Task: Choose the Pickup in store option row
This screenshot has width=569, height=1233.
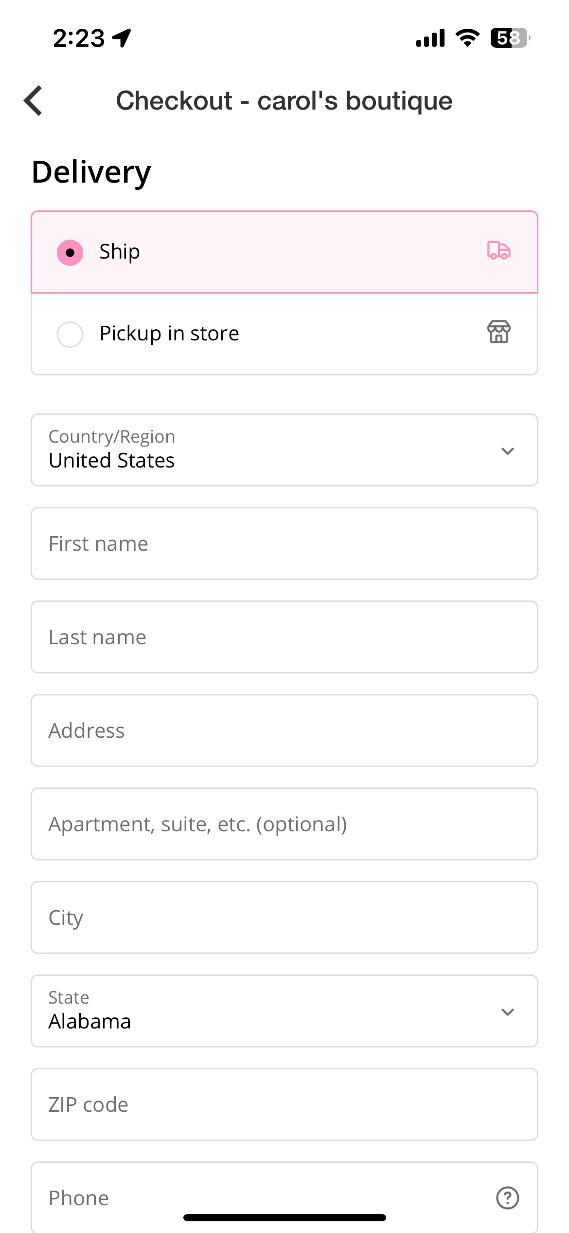Action: (x=284, y=334)
